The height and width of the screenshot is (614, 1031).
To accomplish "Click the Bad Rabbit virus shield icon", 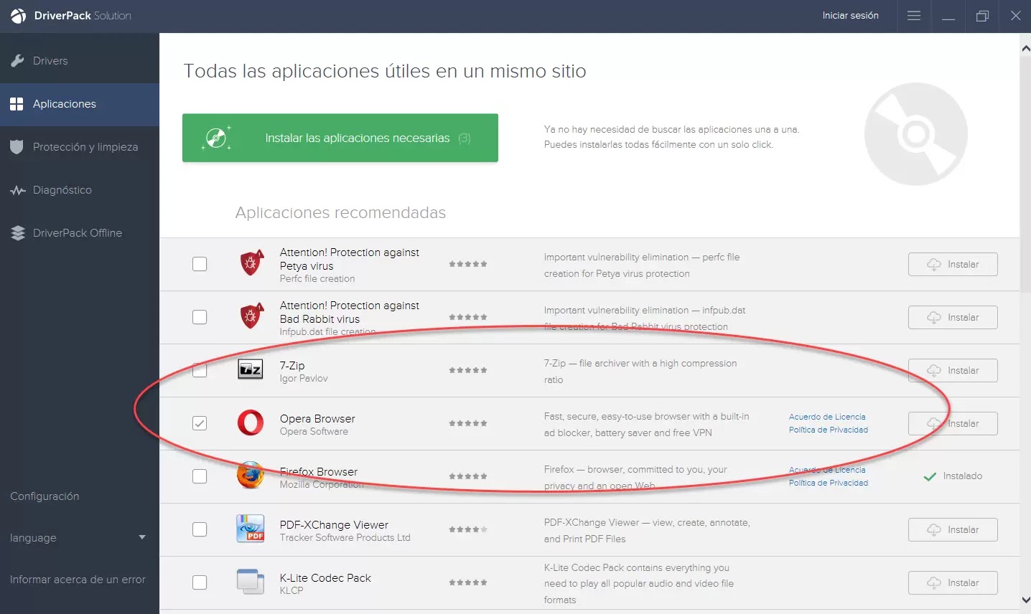I will (251, 316).
